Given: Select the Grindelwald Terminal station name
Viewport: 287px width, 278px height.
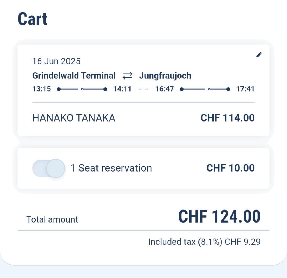Looking at the screenshot, I should (x=74, y=76).
